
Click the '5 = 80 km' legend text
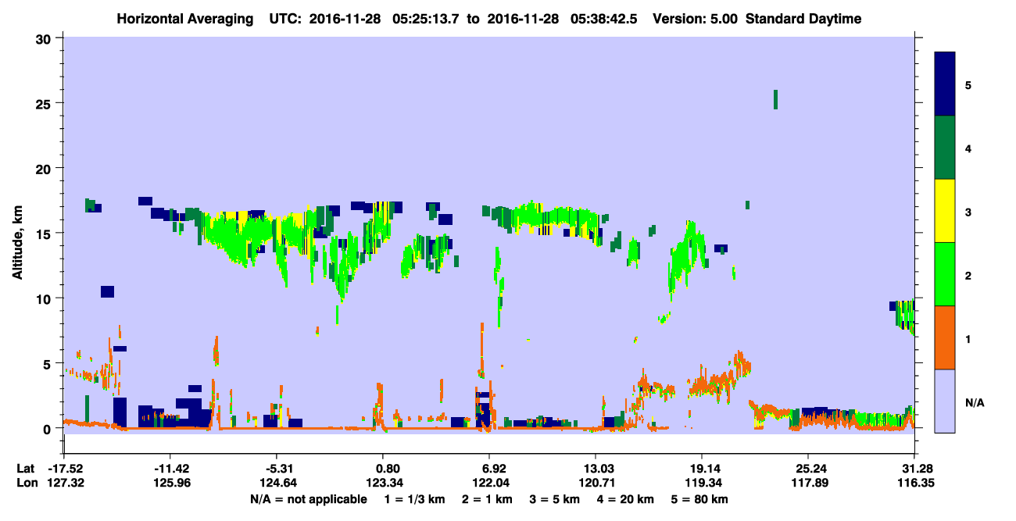pyautogui.click(x=701, y=499)
